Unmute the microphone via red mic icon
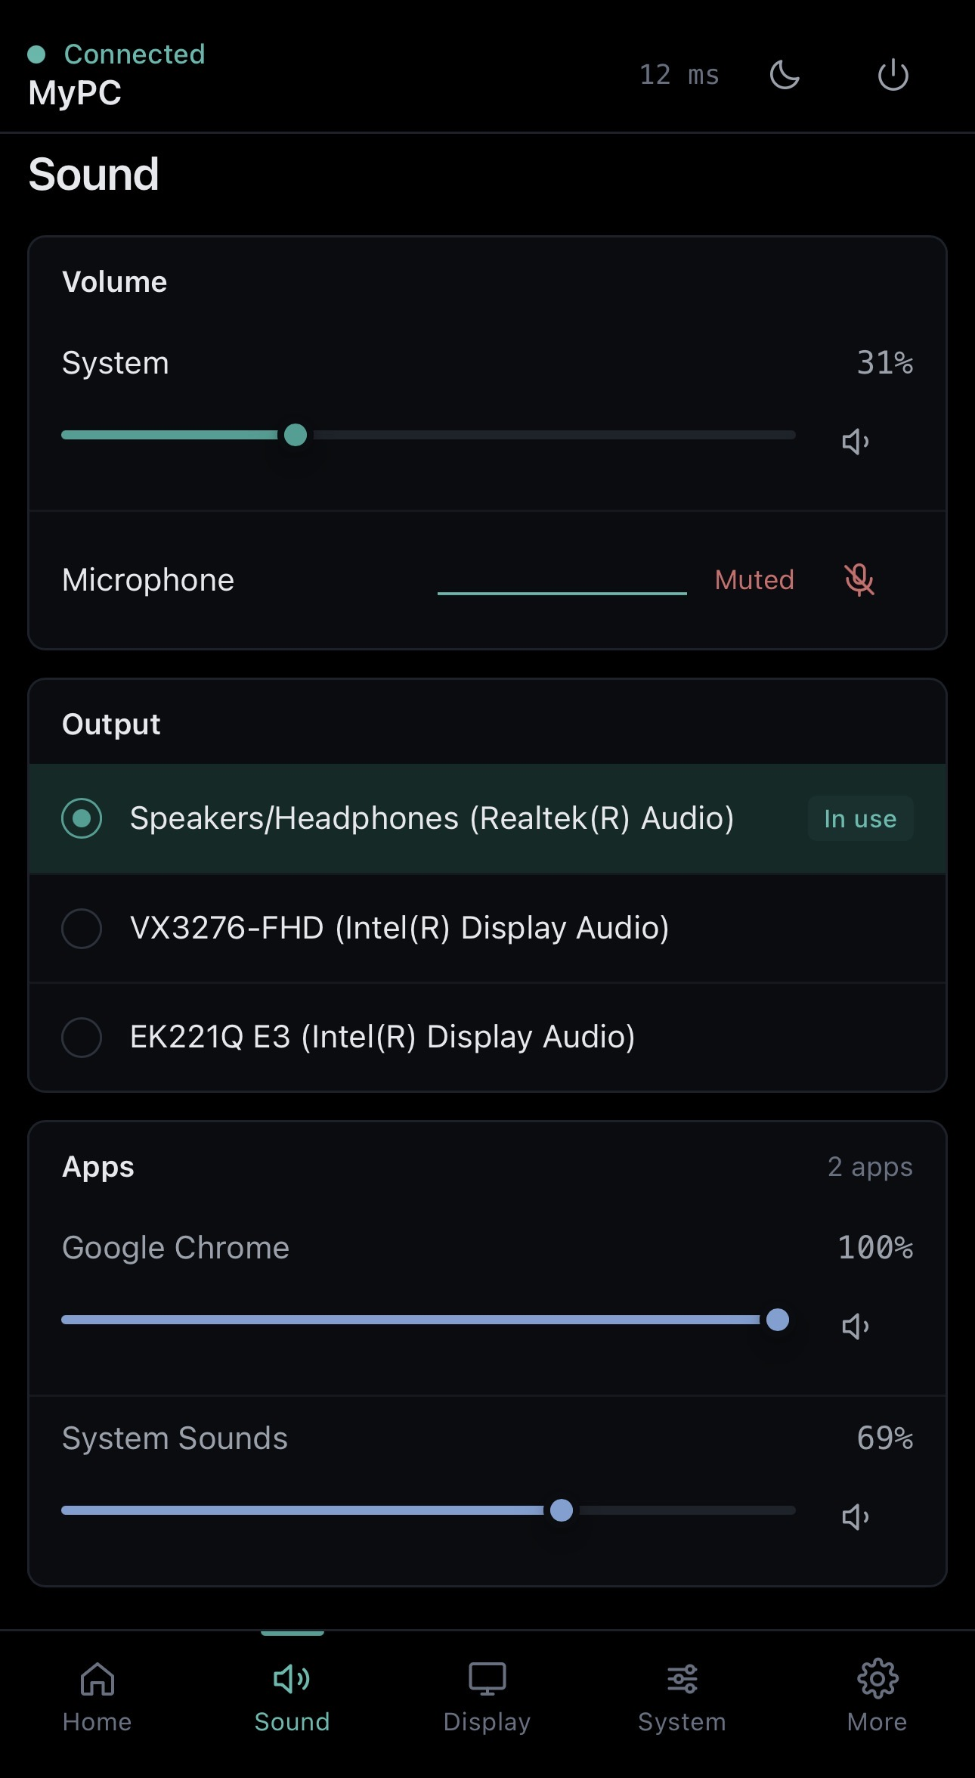The image size is (975, 1778). 859,580
